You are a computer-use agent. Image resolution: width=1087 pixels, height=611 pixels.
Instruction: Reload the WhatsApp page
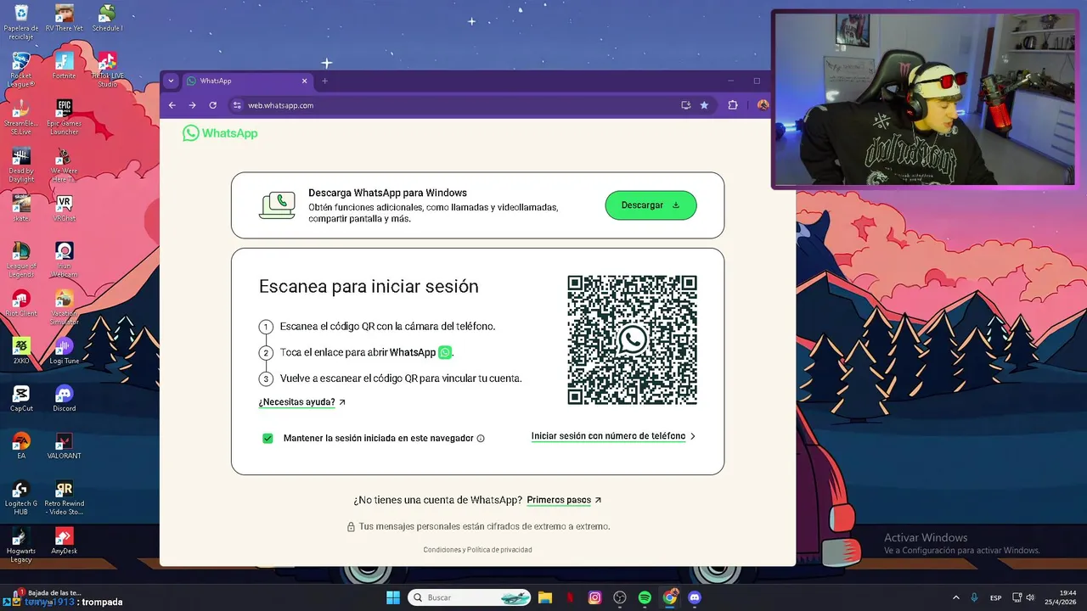(212, 105)
